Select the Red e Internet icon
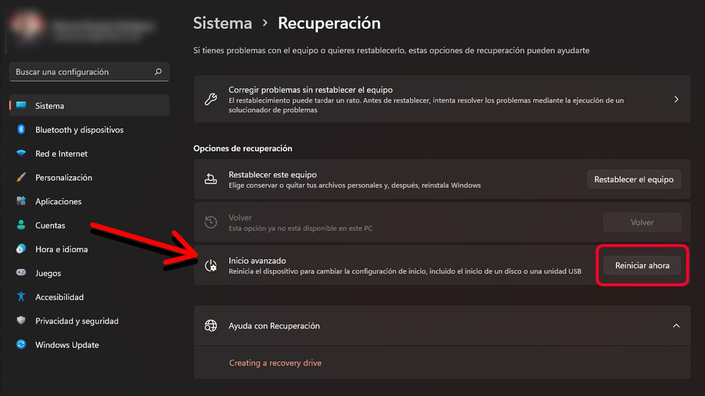 point(22,153)
